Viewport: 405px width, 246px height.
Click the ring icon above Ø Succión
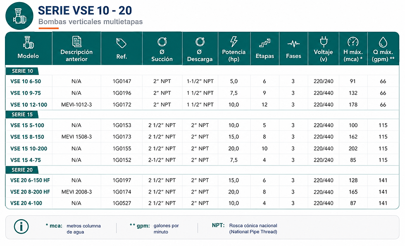tap(162, 42)
